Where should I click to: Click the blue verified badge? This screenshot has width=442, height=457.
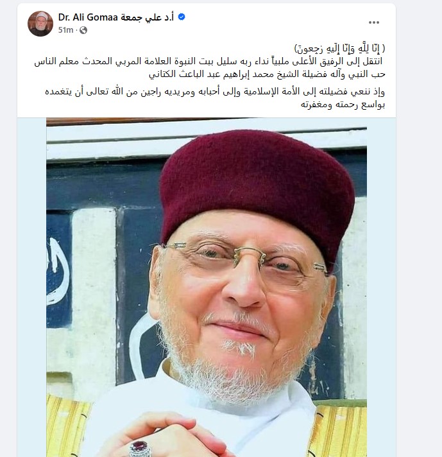(182, 17)
